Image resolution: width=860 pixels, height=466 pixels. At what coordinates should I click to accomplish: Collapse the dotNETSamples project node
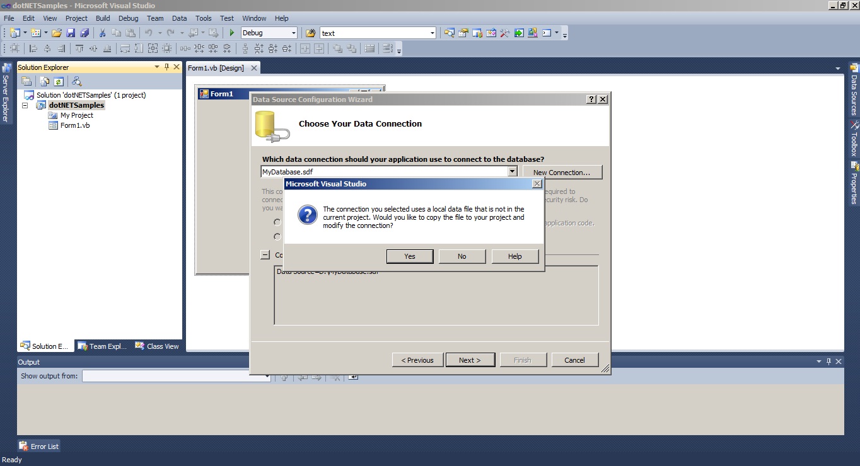(x=25, y=105)
